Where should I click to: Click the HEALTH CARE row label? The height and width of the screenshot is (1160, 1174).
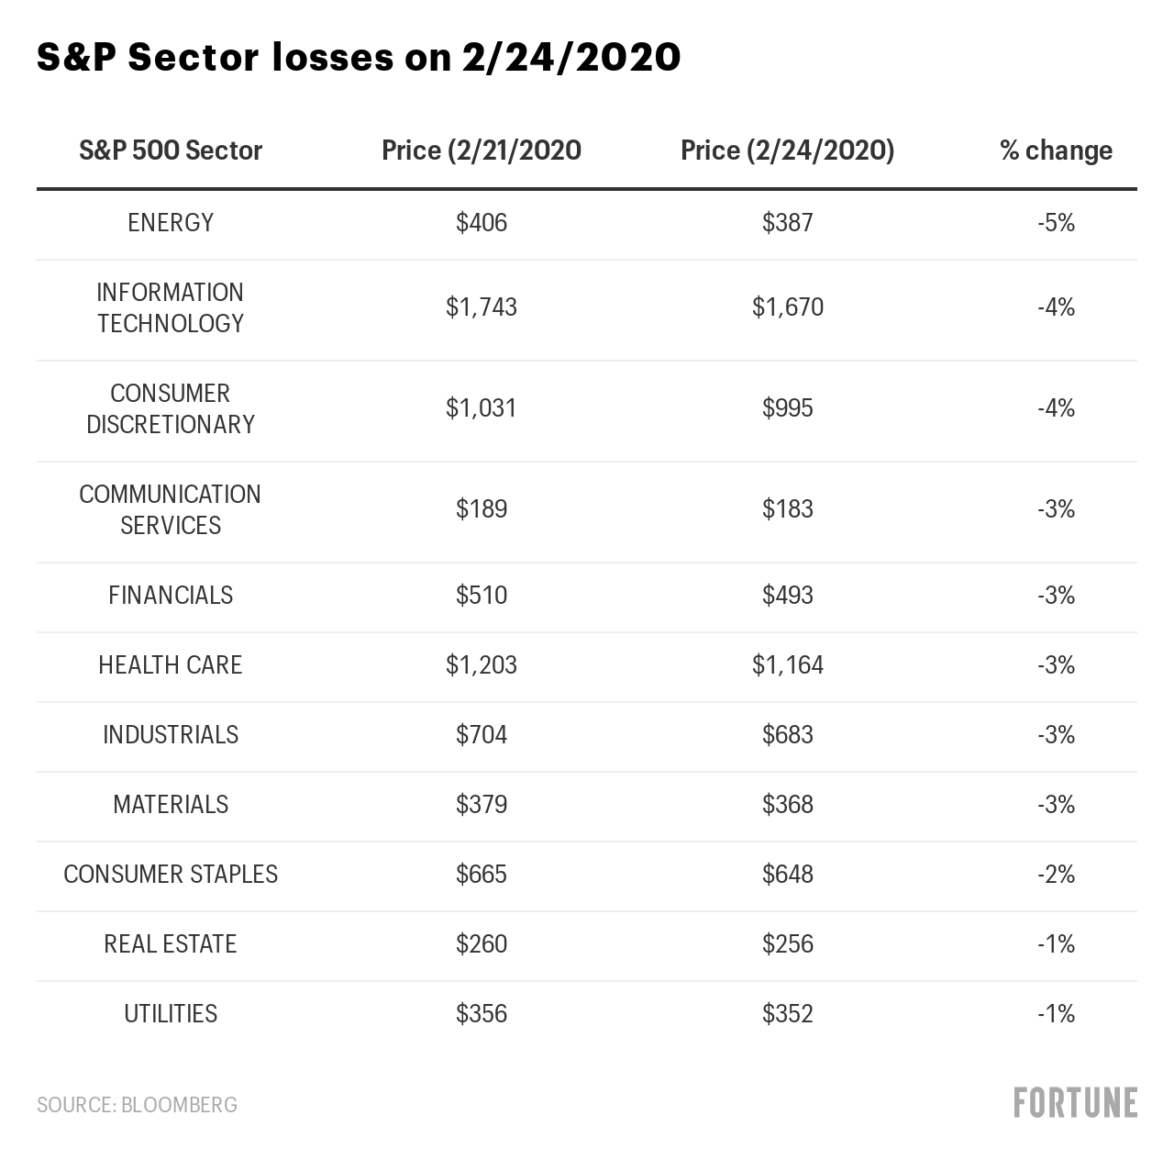coord(171,665)
